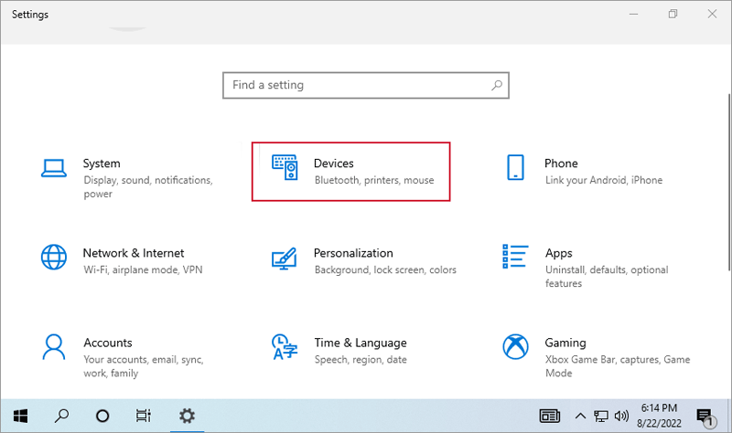Click the Settings window vertical scrollbar
This screenshot has height=433, width=732.
point(728,182)
